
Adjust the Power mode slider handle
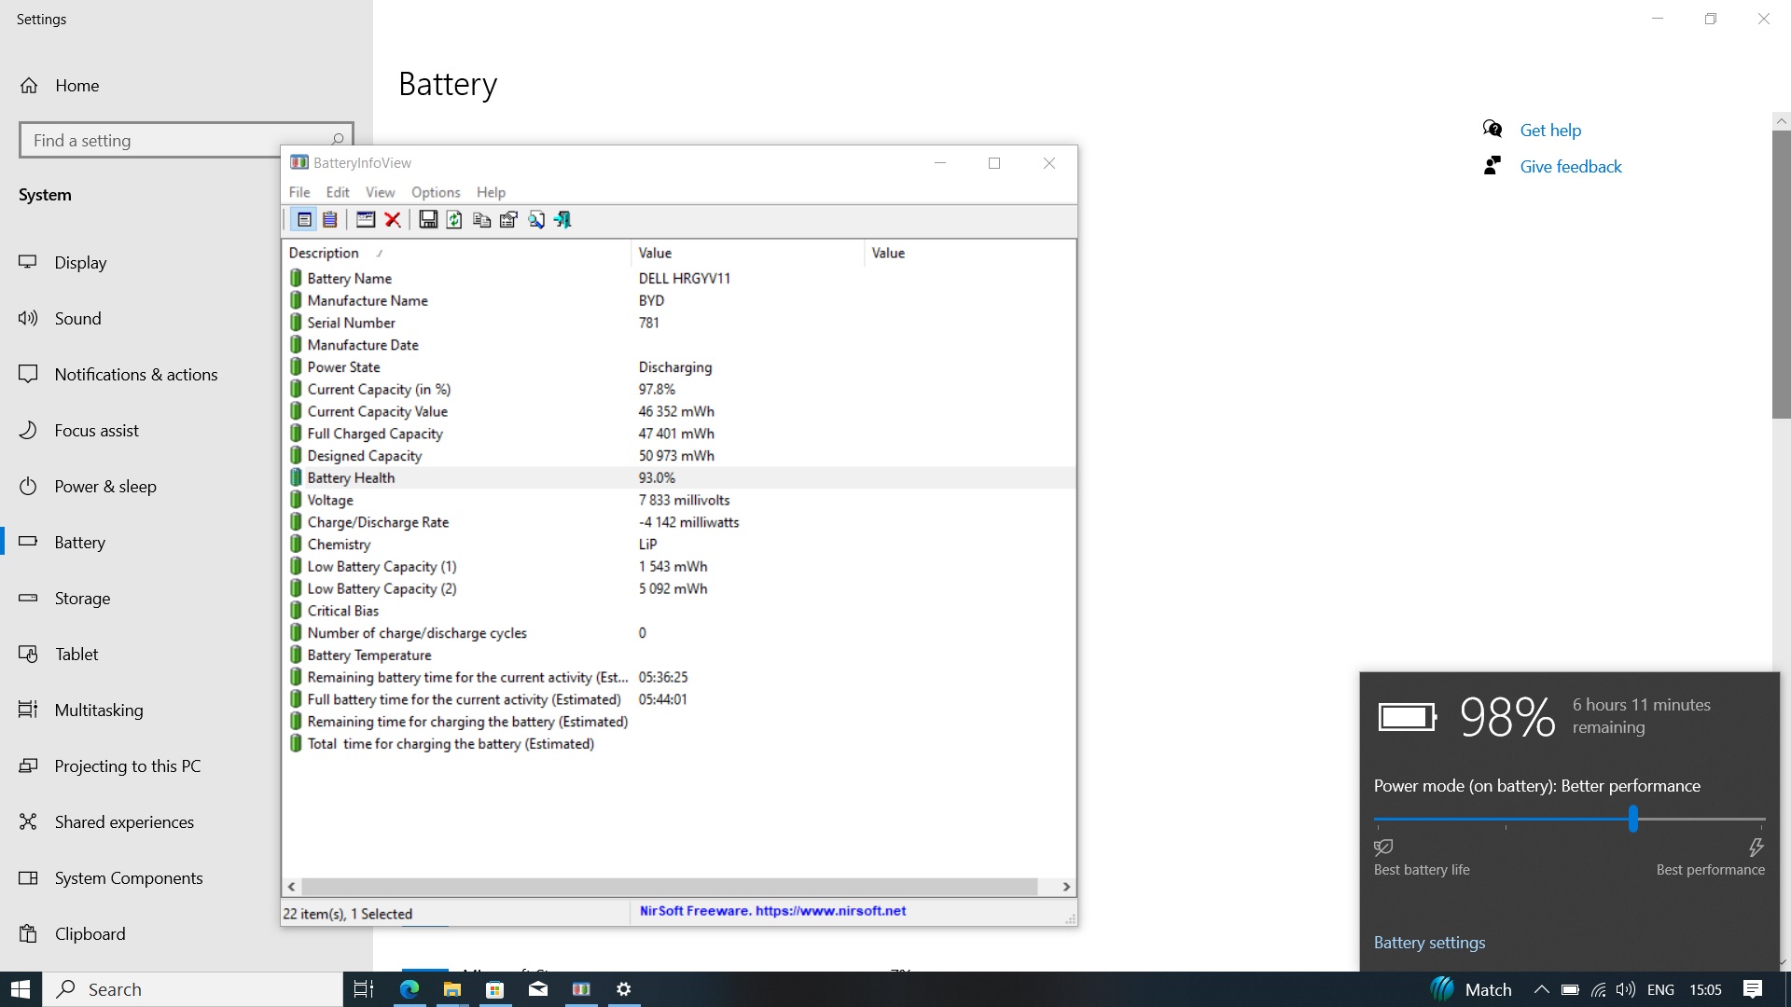[x=1633, y=820]
